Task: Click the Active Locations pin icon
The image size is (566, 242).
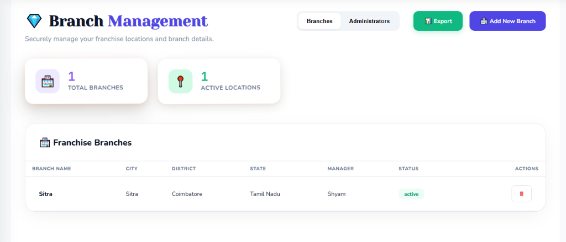Action: point(181,81)
